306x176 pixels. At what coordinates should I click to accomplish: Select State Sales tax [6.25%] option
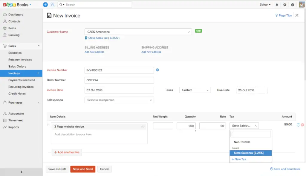tap(251, 153)
